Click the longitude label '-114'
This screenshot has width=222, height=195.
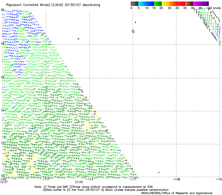90,179
